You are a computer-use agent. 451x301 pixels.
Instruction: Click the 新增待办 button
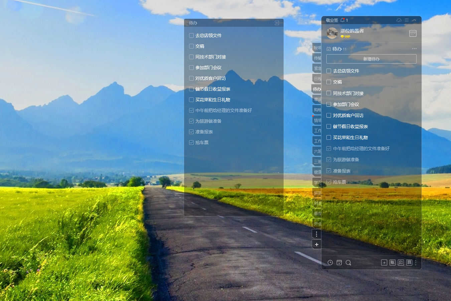click(371, 59)
